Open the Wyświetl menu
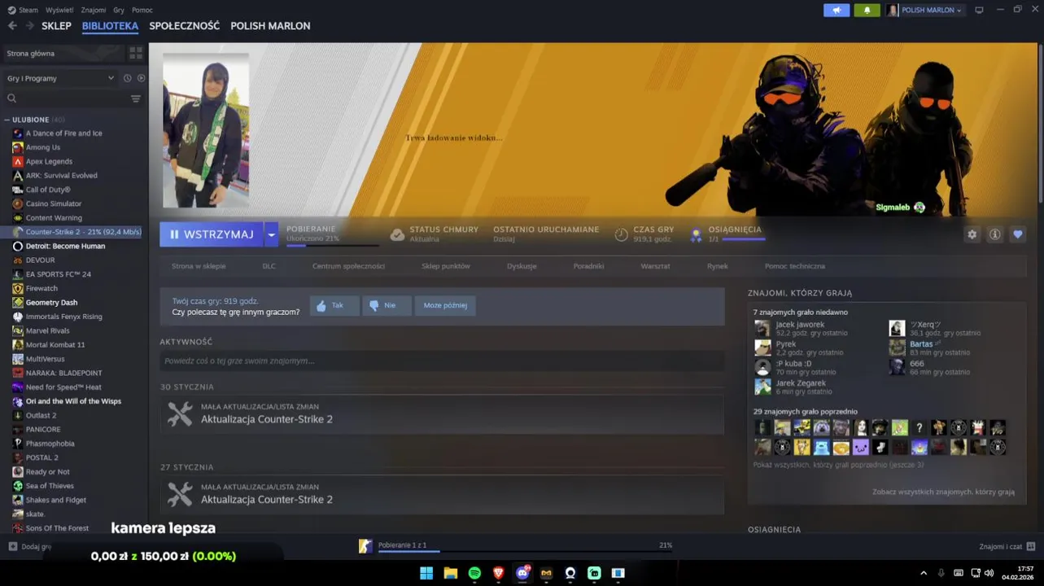 59,10
